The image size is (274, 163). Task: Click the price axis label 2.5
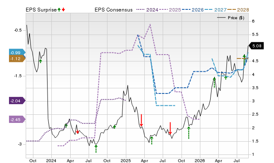(255, 114)
